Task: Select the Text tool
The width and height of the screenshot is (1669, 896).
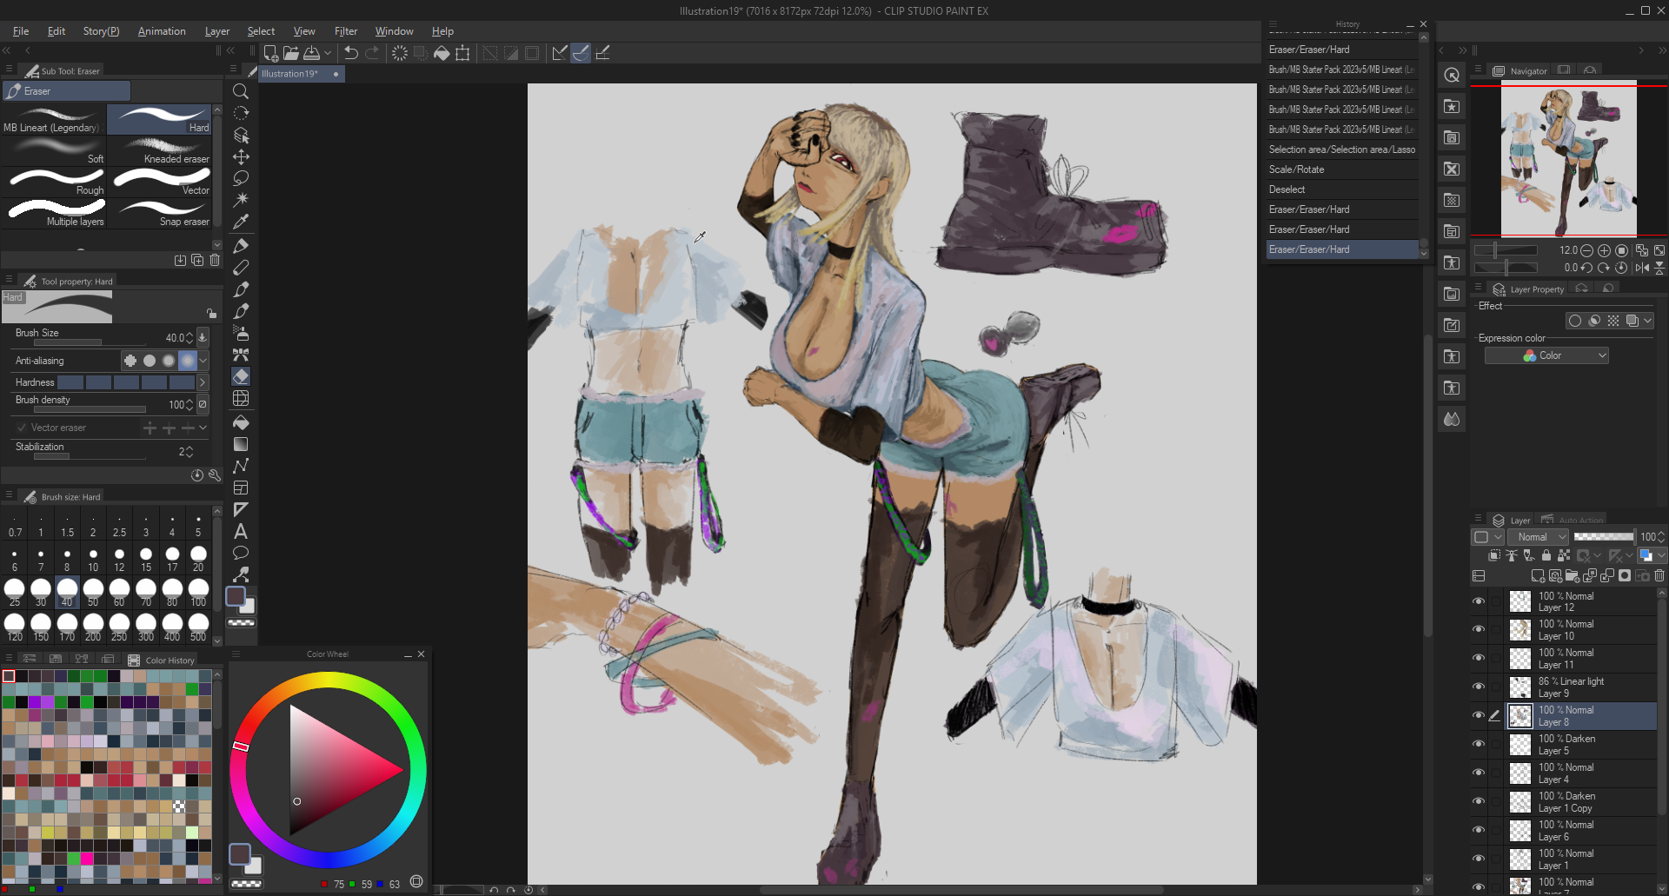Action: coord(241,531)
